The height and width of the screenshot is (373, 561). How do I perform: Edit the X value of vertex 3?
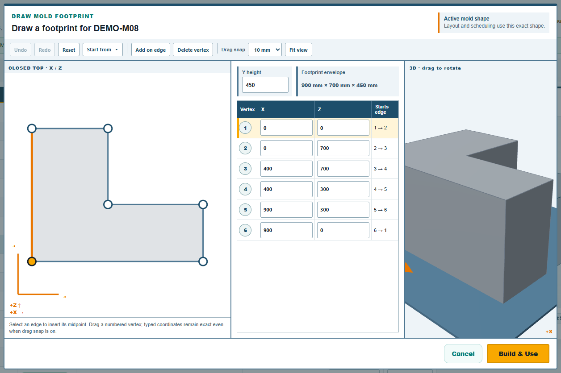click(x=286, y=169)
